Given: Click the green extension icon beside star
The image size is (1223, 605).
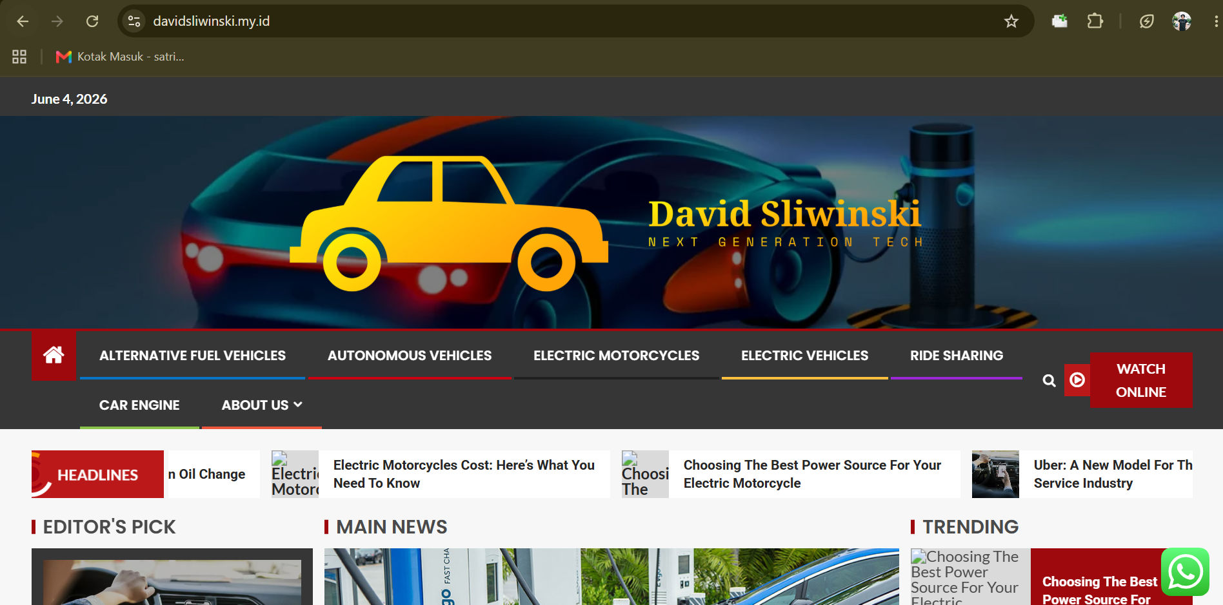Looking at the screenshot, I should (1059, 21).
